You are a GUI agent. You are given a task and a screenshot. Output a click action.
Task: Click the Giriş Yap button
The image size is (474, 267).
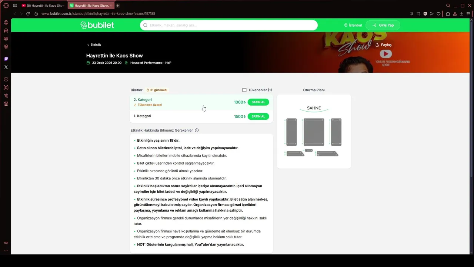click(x=383, y=25)
